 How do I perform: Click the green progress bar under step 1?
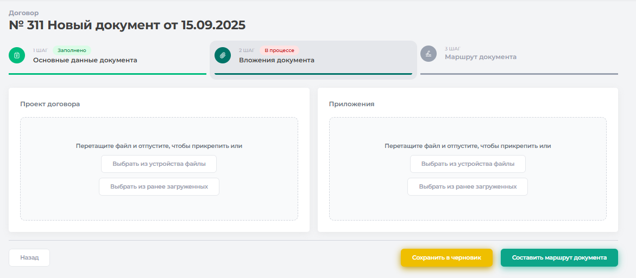pos(107,73)
